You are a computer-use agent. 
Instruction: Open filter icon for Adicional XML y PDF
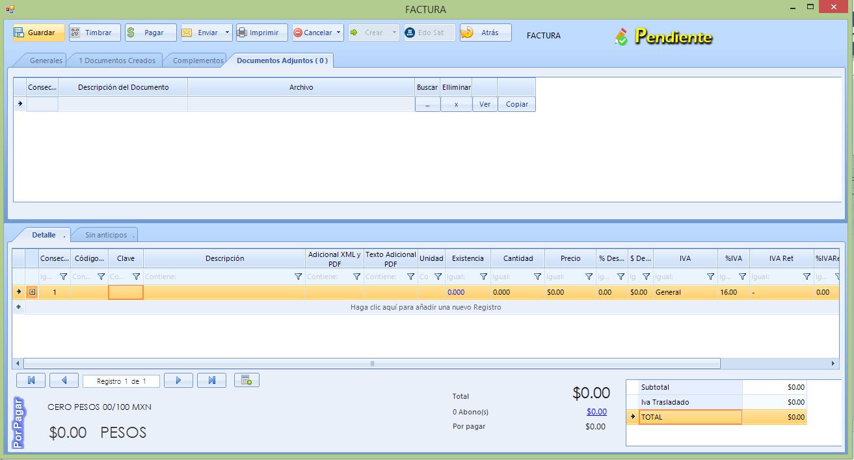(356, 277)
